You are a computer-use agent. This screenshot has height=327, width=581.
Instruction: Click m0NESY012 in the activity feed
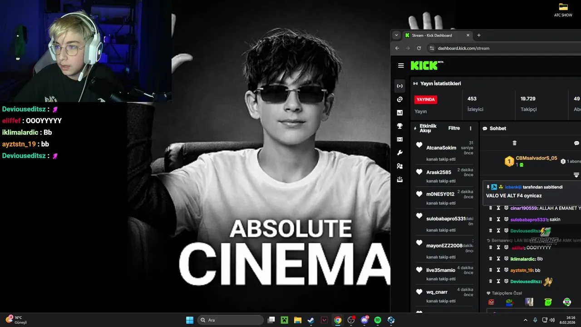coord(440,194)
